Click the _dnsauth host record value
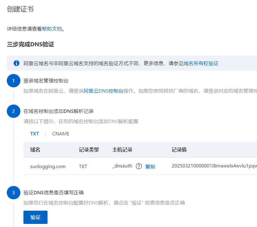 click(x=122, y=166)
